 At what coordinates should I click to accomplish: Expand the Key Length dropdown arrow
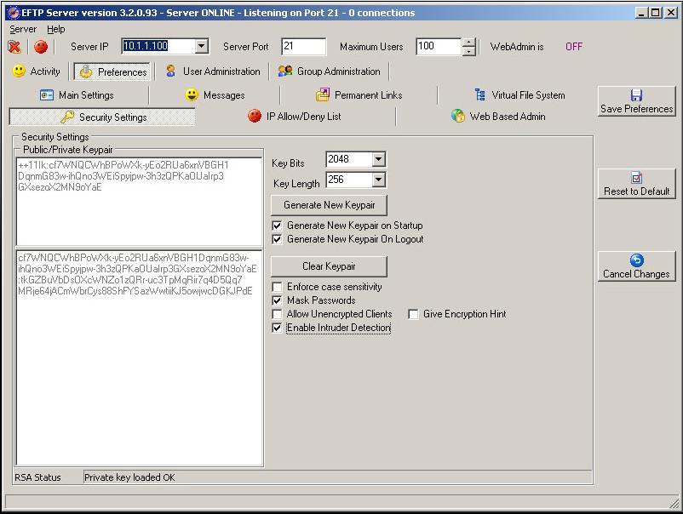(378, 180)
